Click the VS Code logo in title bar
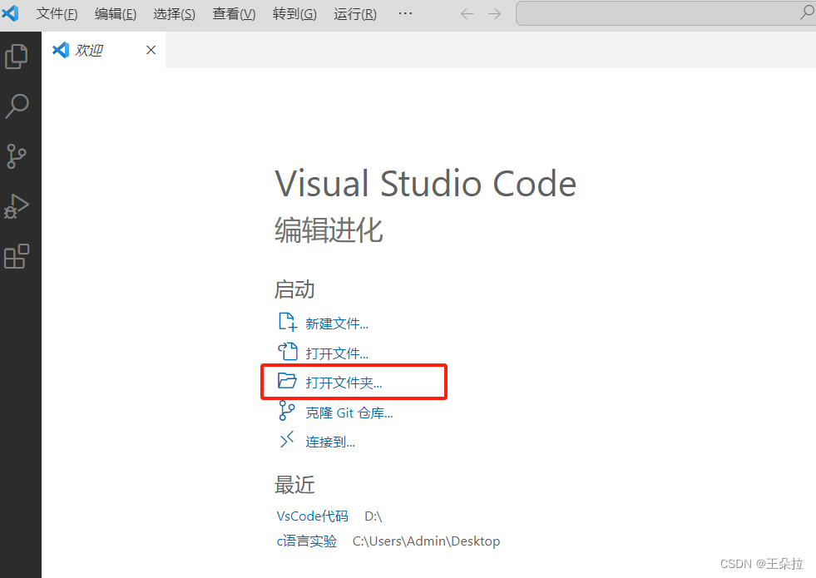Screen dimensions: 816x578 point(11,13)
